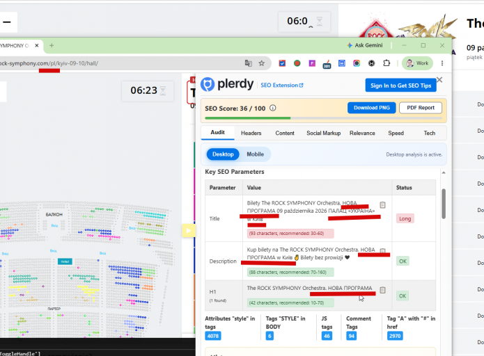Close the Plerdy extension panel
Image resolution: width=484 pixels, height=356 pixels.
click(x=439, y=79)
